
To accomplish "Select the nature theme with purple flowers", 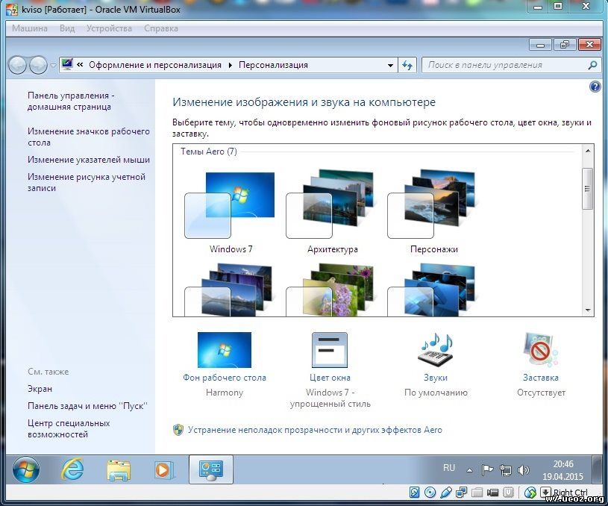I will tap(332, 290).
